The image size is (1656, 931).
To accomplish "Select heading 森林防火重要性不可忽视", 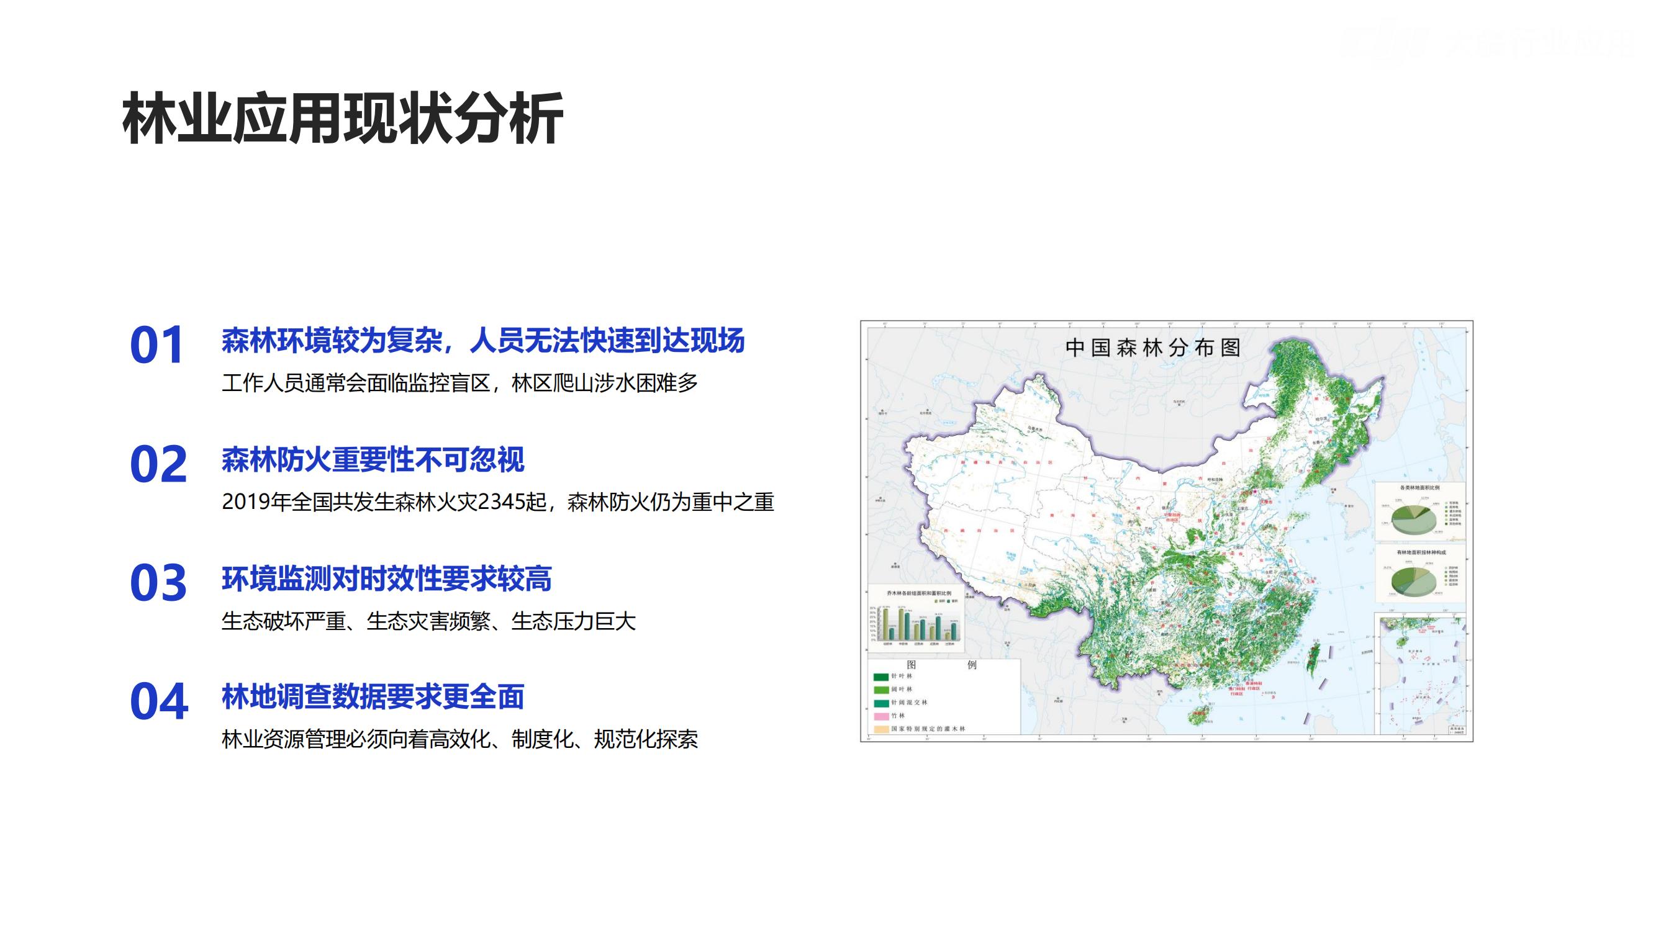I will (x=373, y=459).
